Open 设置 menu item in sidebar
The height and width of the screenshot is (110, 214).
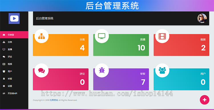coord(14,86)
